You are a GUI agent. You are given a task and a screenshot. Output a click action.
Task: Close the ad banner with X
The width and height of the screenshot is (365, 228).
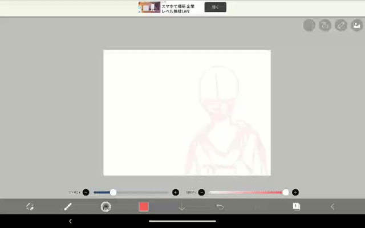click(139, 11)
